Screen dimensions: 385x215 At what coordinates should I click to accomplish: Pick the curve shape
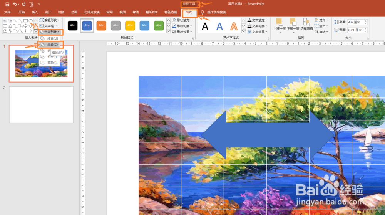pyautogui.click(x=20, y=31)
